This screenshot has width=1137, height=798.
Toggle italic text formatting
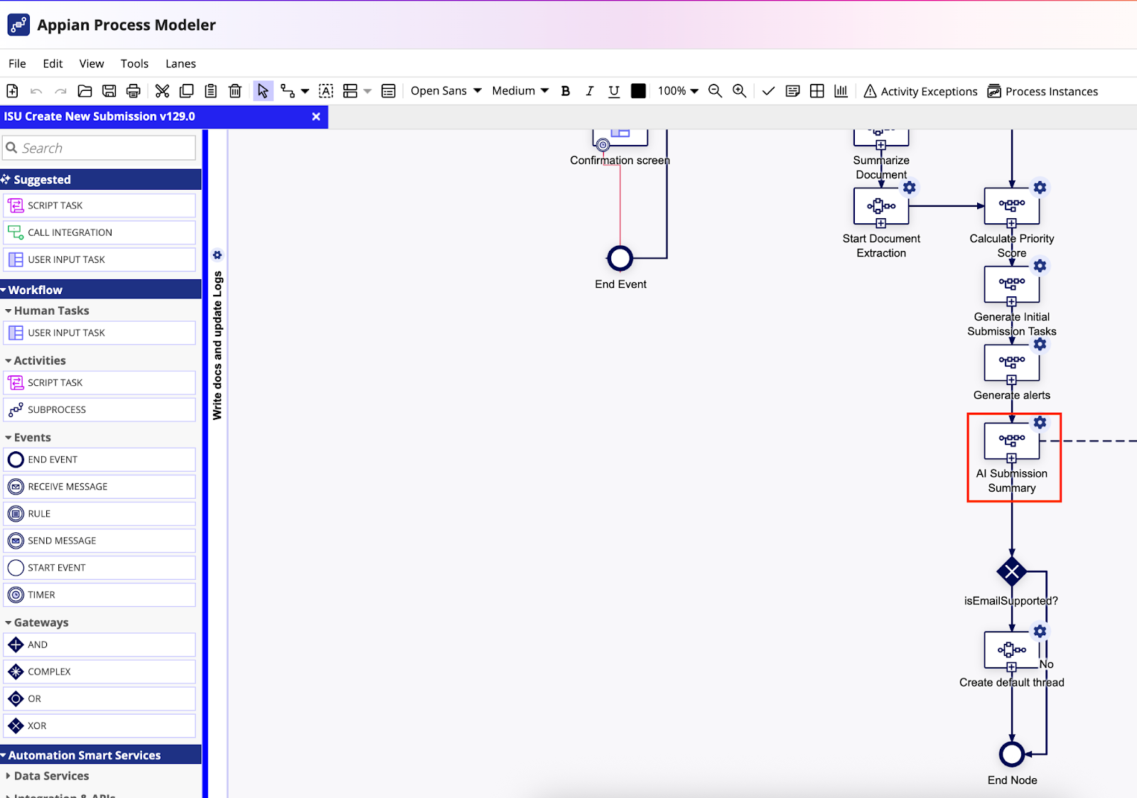[x=589, y=91]
